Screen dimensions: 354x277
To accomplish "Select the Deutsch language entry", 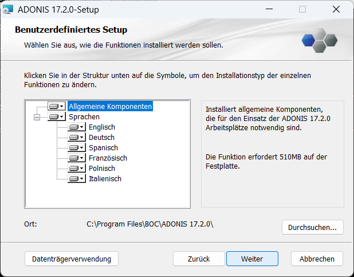I will click(101, 138).
